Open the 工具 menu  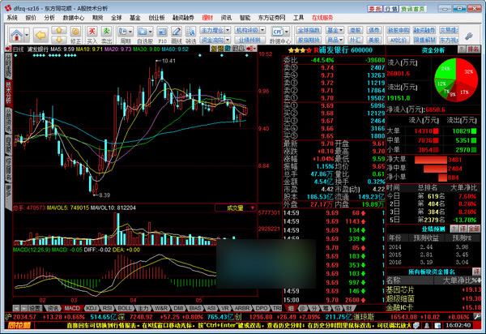(298, 18)
